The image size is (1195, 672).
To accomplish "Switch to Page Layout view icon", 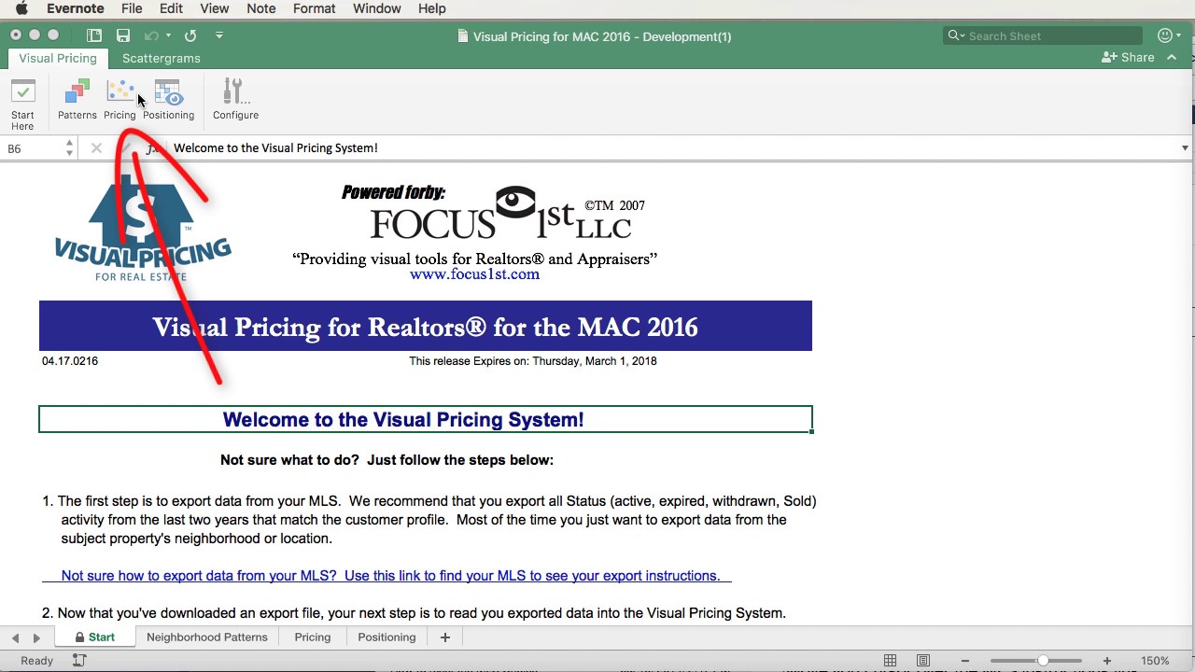I will (923, 661).
